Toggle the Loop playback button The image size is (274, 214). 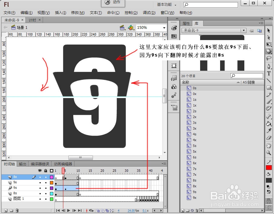[x=91, y=210]
